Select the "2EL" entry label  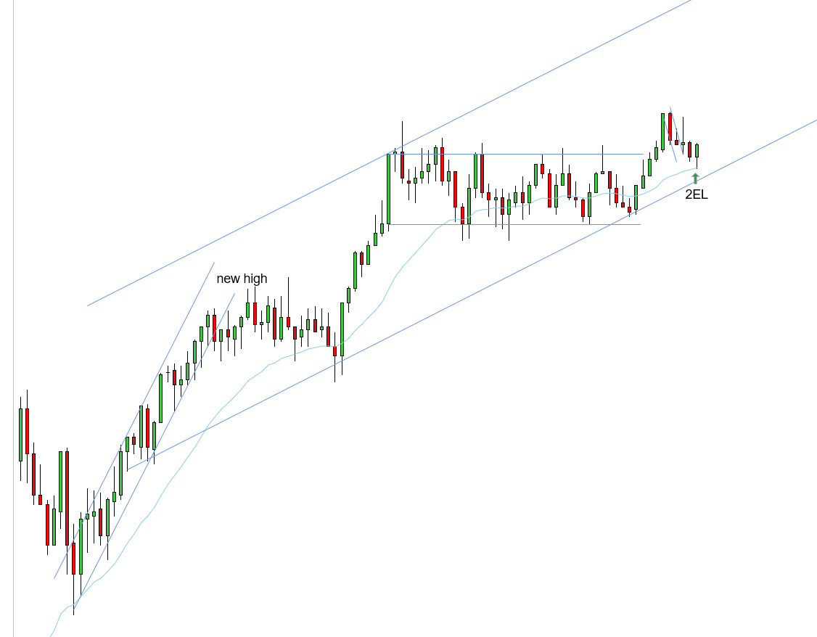[696, 194]
